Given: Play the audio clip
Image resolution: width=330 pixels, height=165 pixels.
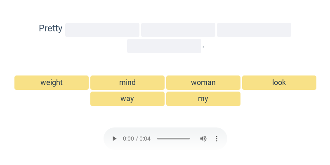Looking at the screenshot, I should [114, 139].
